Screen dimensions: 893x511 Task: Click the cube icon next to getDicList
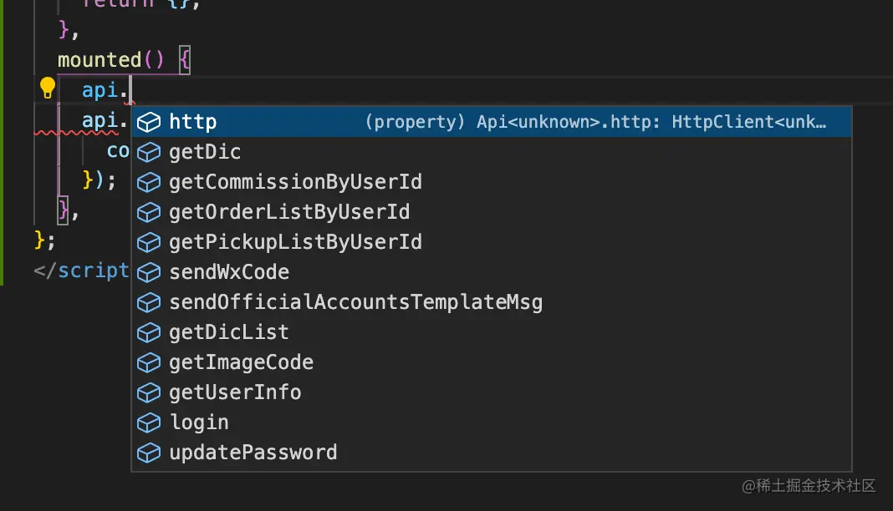point(149,332)
